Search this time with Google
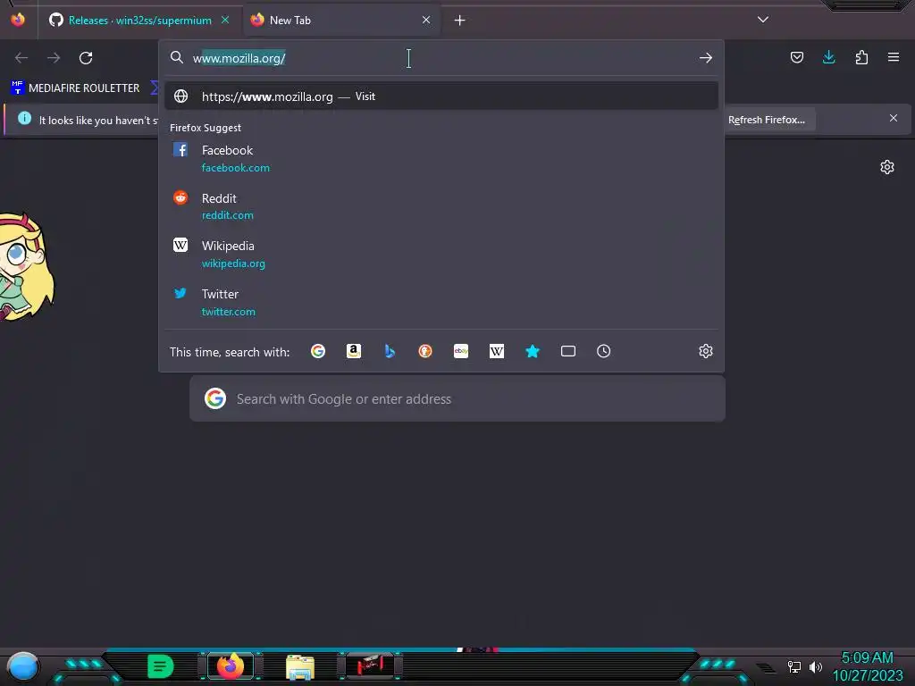Image resolution: width=915 pixels, height=686 pixels. click(318, 351)
